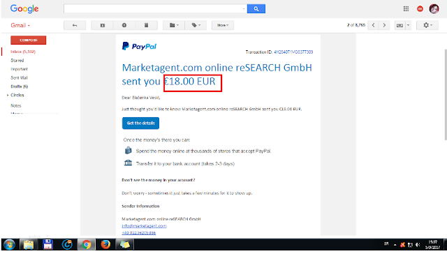Screen dimensions: 447x279
Task: Open the Starred folder
Action: 17,61
